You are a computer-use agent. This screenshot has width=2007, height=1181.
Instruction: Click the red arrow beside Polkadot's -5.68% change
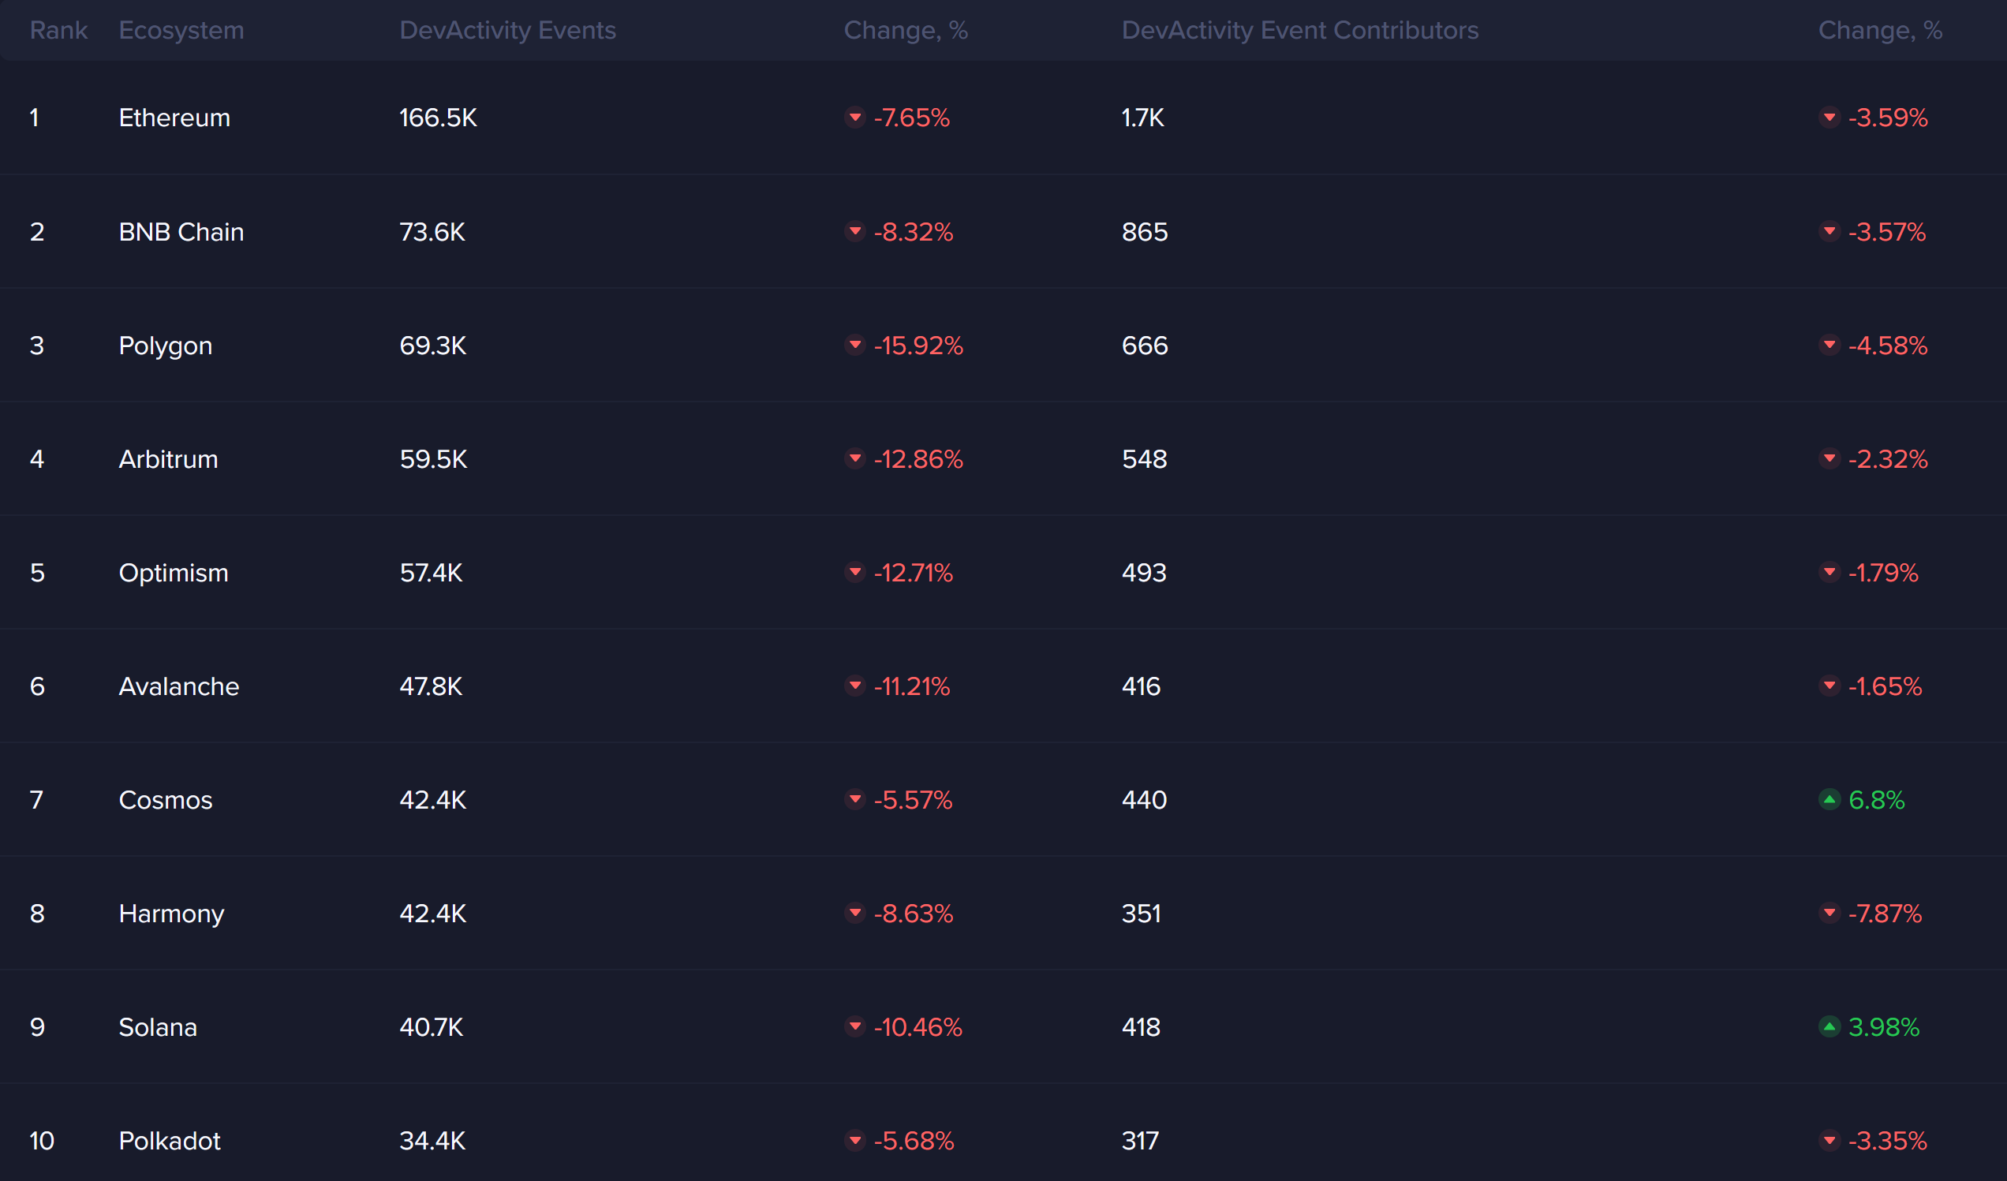(854, 1141)
